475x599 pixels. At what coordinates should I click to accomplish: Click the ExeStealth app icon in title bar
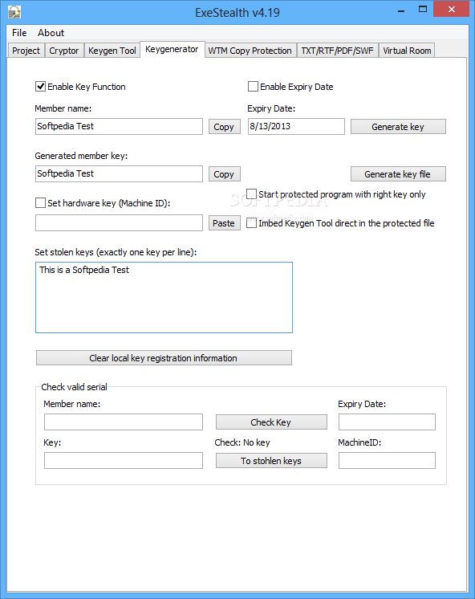click(14, 12)
